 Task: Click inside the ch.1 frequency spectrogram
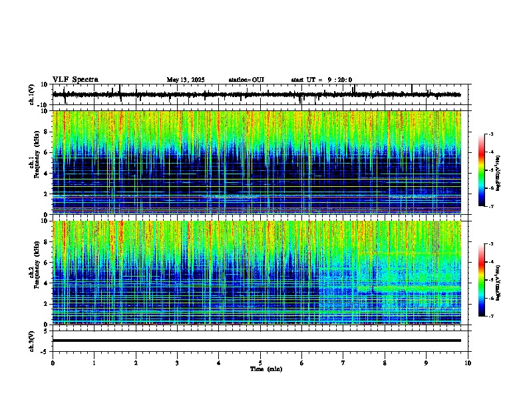pos(257,162)
